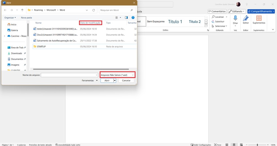Viewport: 277px width, 146px height.
Task: Open the Downloads quick access folder
Action: pos(15,53)
